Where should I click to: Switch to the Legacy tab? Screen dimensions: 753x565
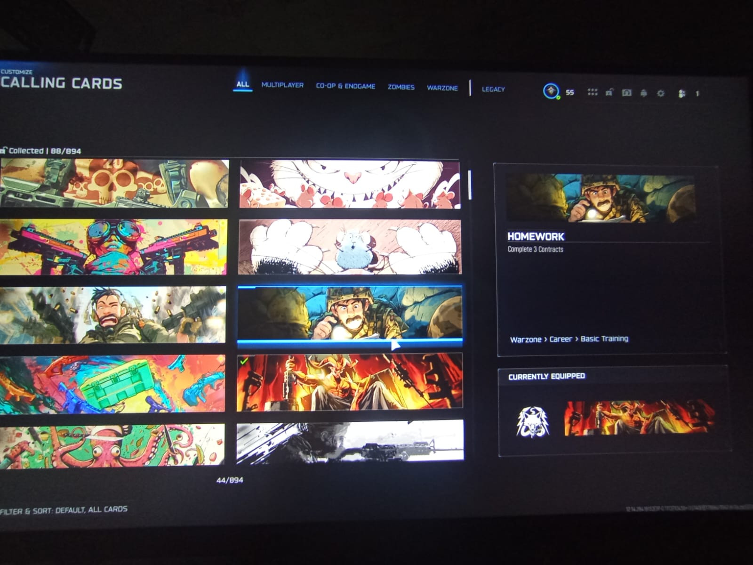tap(493, 89)
